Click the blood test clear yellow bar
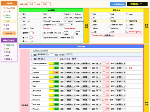 (86, 26)
